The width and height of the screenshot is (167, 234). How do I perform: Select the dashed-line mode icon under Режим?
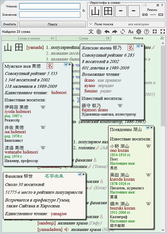pyautogui.click(x=153, y=15)
